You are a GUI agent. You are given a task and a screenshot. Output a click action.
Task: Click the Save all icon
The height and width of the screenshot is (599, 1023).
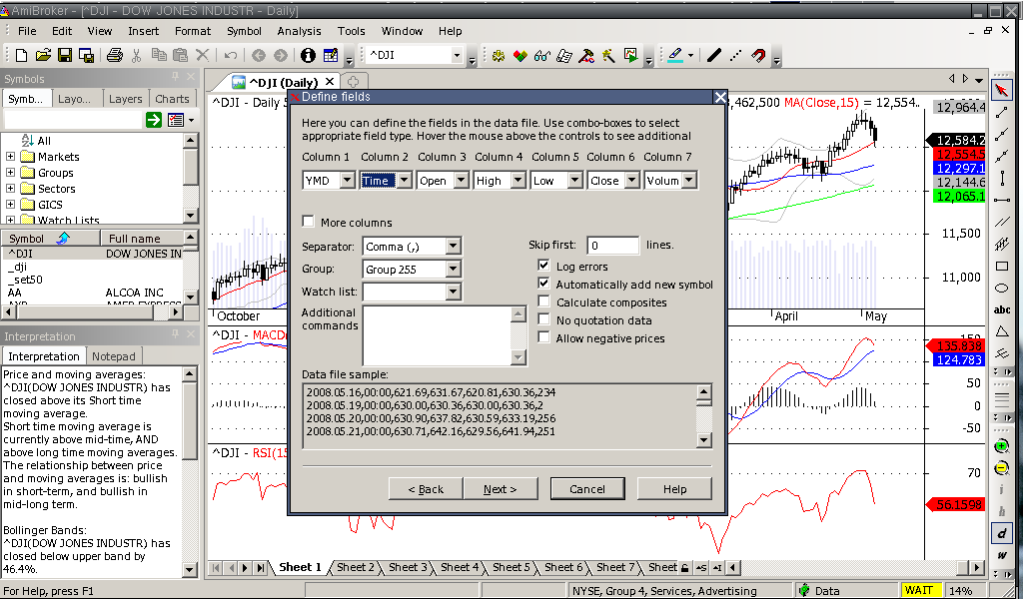coord(86,55)
